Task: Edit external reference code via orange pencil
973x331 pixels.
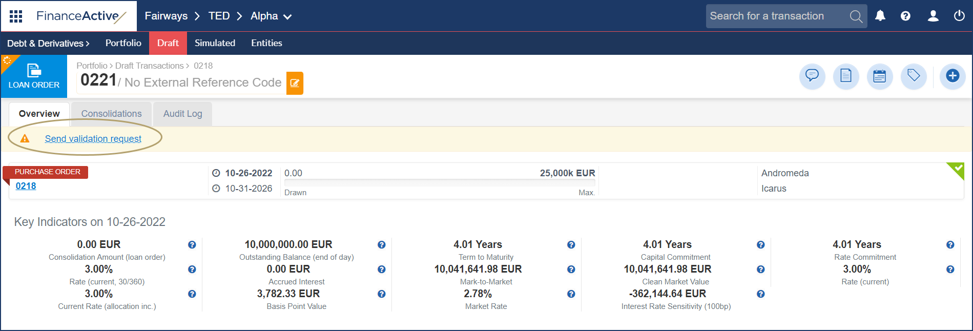Action: coord(295,83)
